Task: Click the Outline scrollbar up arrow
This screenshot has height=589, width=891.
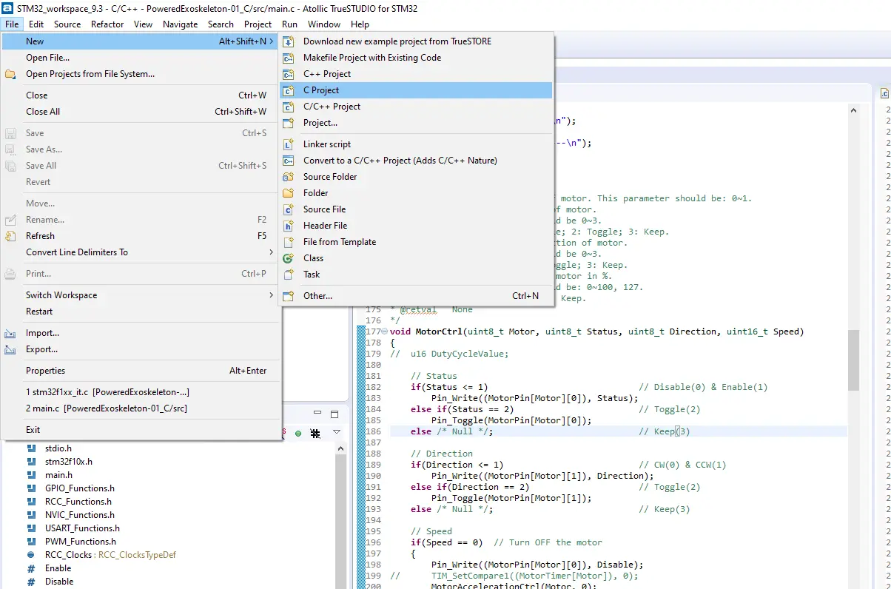Action: 341,448
